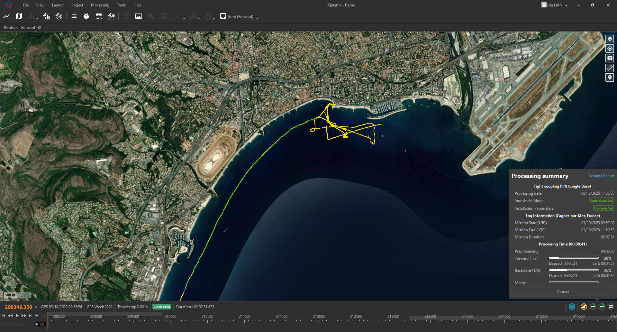Toggle the forward processing status icon
The height and width of the screenshot is (332, 617).
point(593,307)
